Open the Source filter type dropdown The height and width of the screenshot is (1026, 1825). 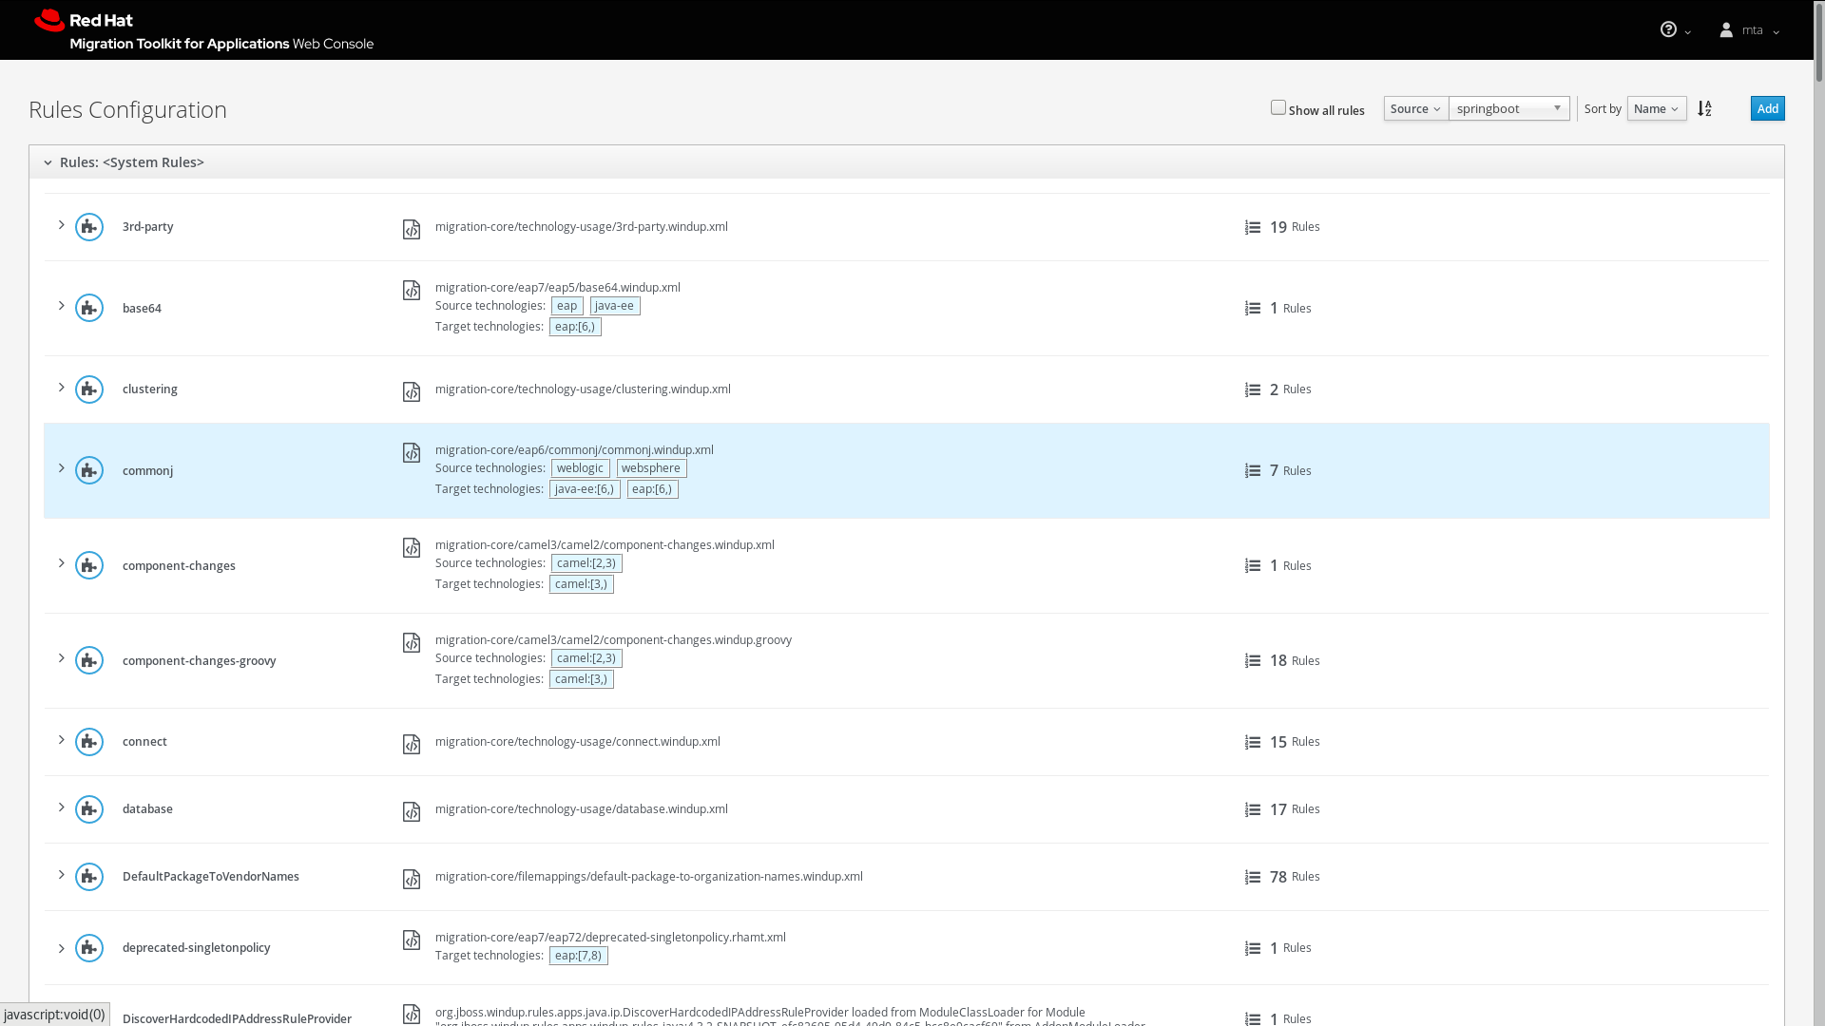click(1415, 108)
